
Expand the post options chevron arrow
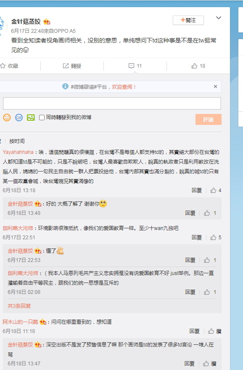219,18
